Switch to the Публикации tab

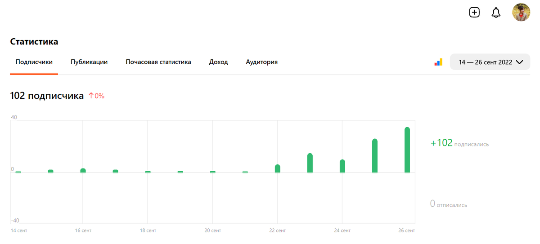(x=89, y=62)
